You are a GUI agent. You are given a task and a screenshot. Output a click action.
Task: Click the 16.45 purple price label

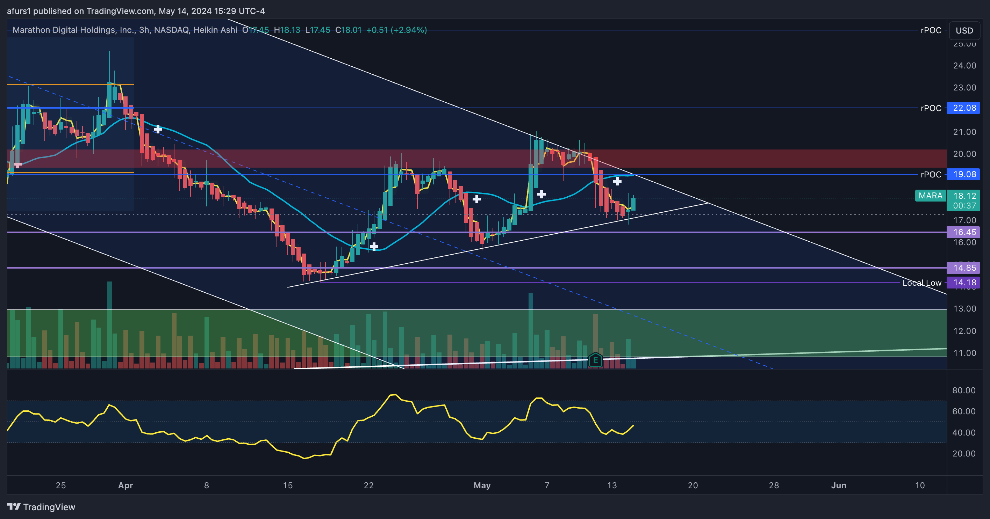pos(964,232)
